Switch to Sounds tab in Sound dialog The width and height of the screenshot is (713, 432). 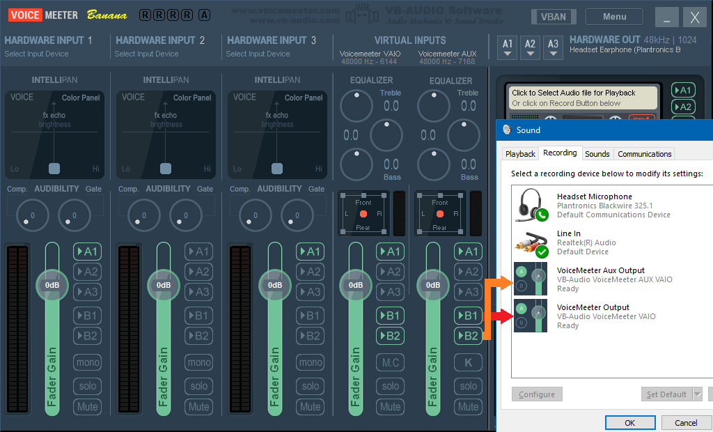(597, 154)
